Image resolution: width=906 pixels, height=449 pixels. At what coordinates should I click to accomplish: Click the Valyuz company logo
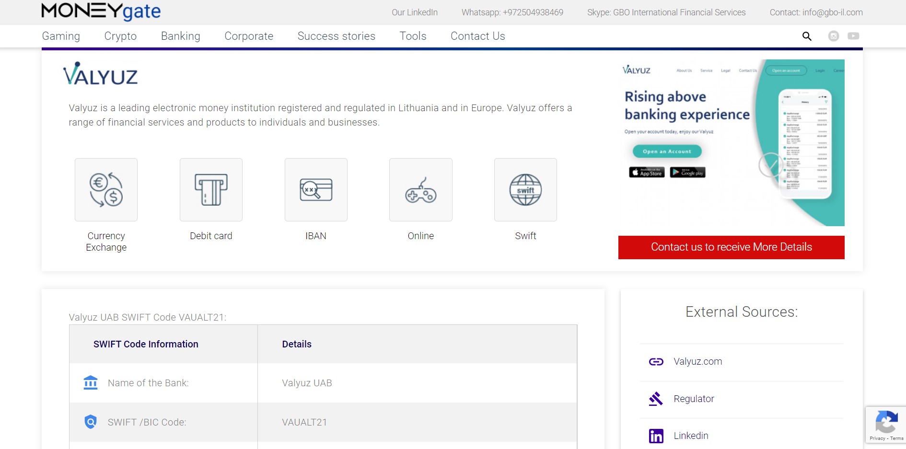[x=100, y=73]
